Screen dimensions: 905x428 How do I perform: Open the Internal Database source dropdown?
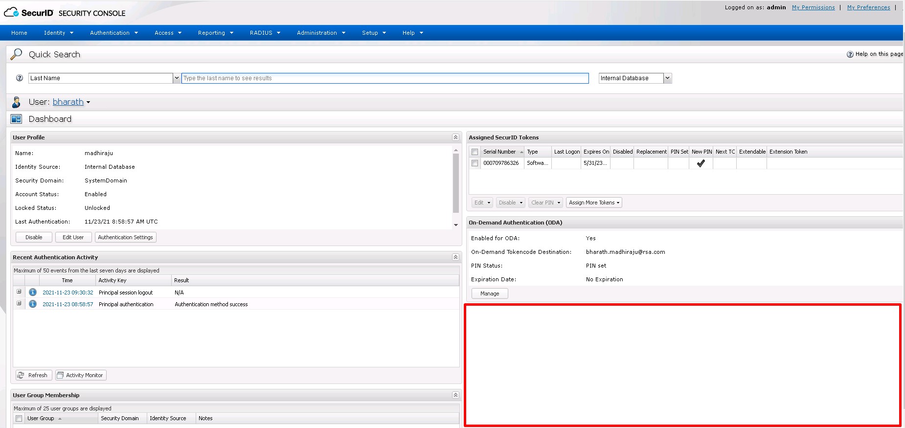click(667, 78)
